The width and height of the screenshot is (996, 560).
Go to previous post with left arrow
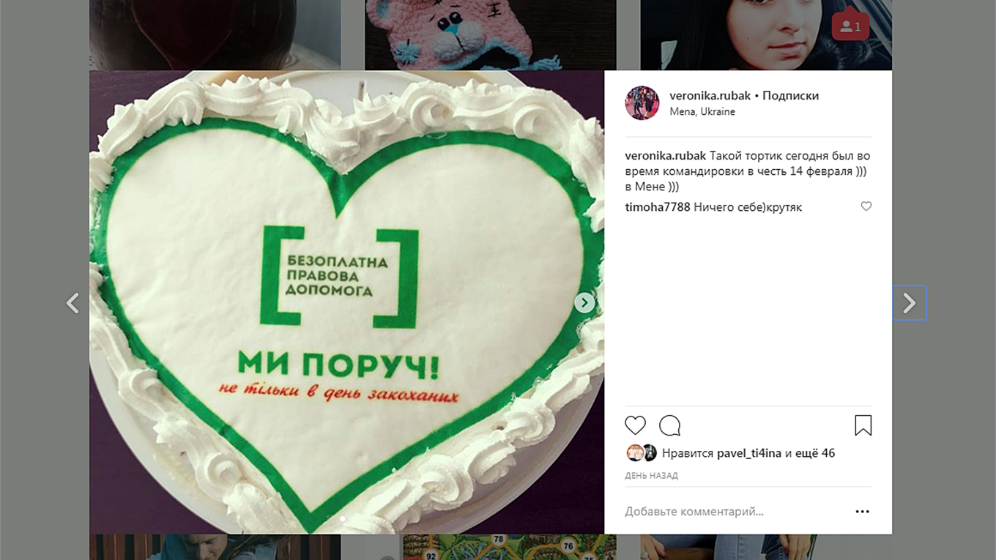click(x=73, y=302)
